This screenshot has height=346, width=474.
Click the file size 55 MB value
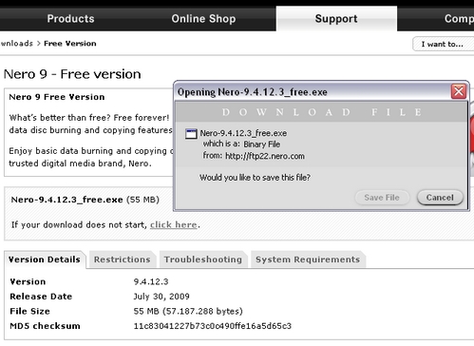tap(188, 312)
